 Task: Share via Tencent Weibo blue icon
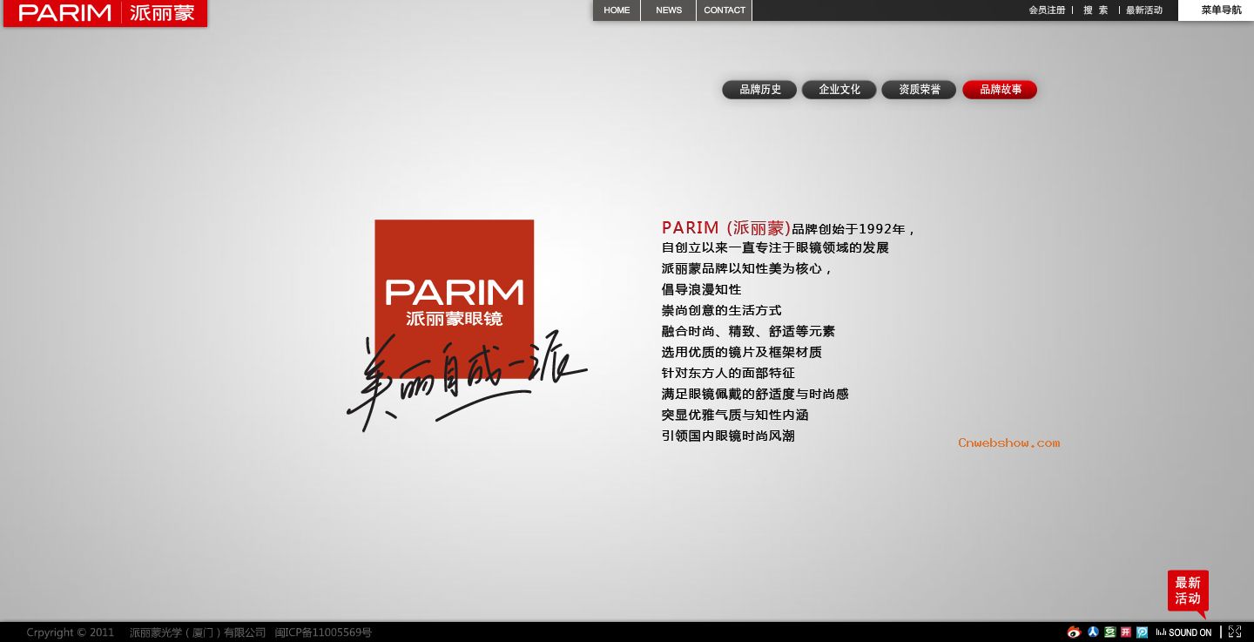pyautogui.click(x=1143, y=632)
